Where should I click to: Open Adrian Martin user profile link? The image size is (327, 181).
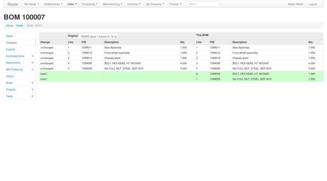coord(295,4)
